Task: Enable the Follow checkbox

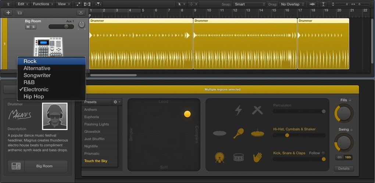Action: pos(323,153)
